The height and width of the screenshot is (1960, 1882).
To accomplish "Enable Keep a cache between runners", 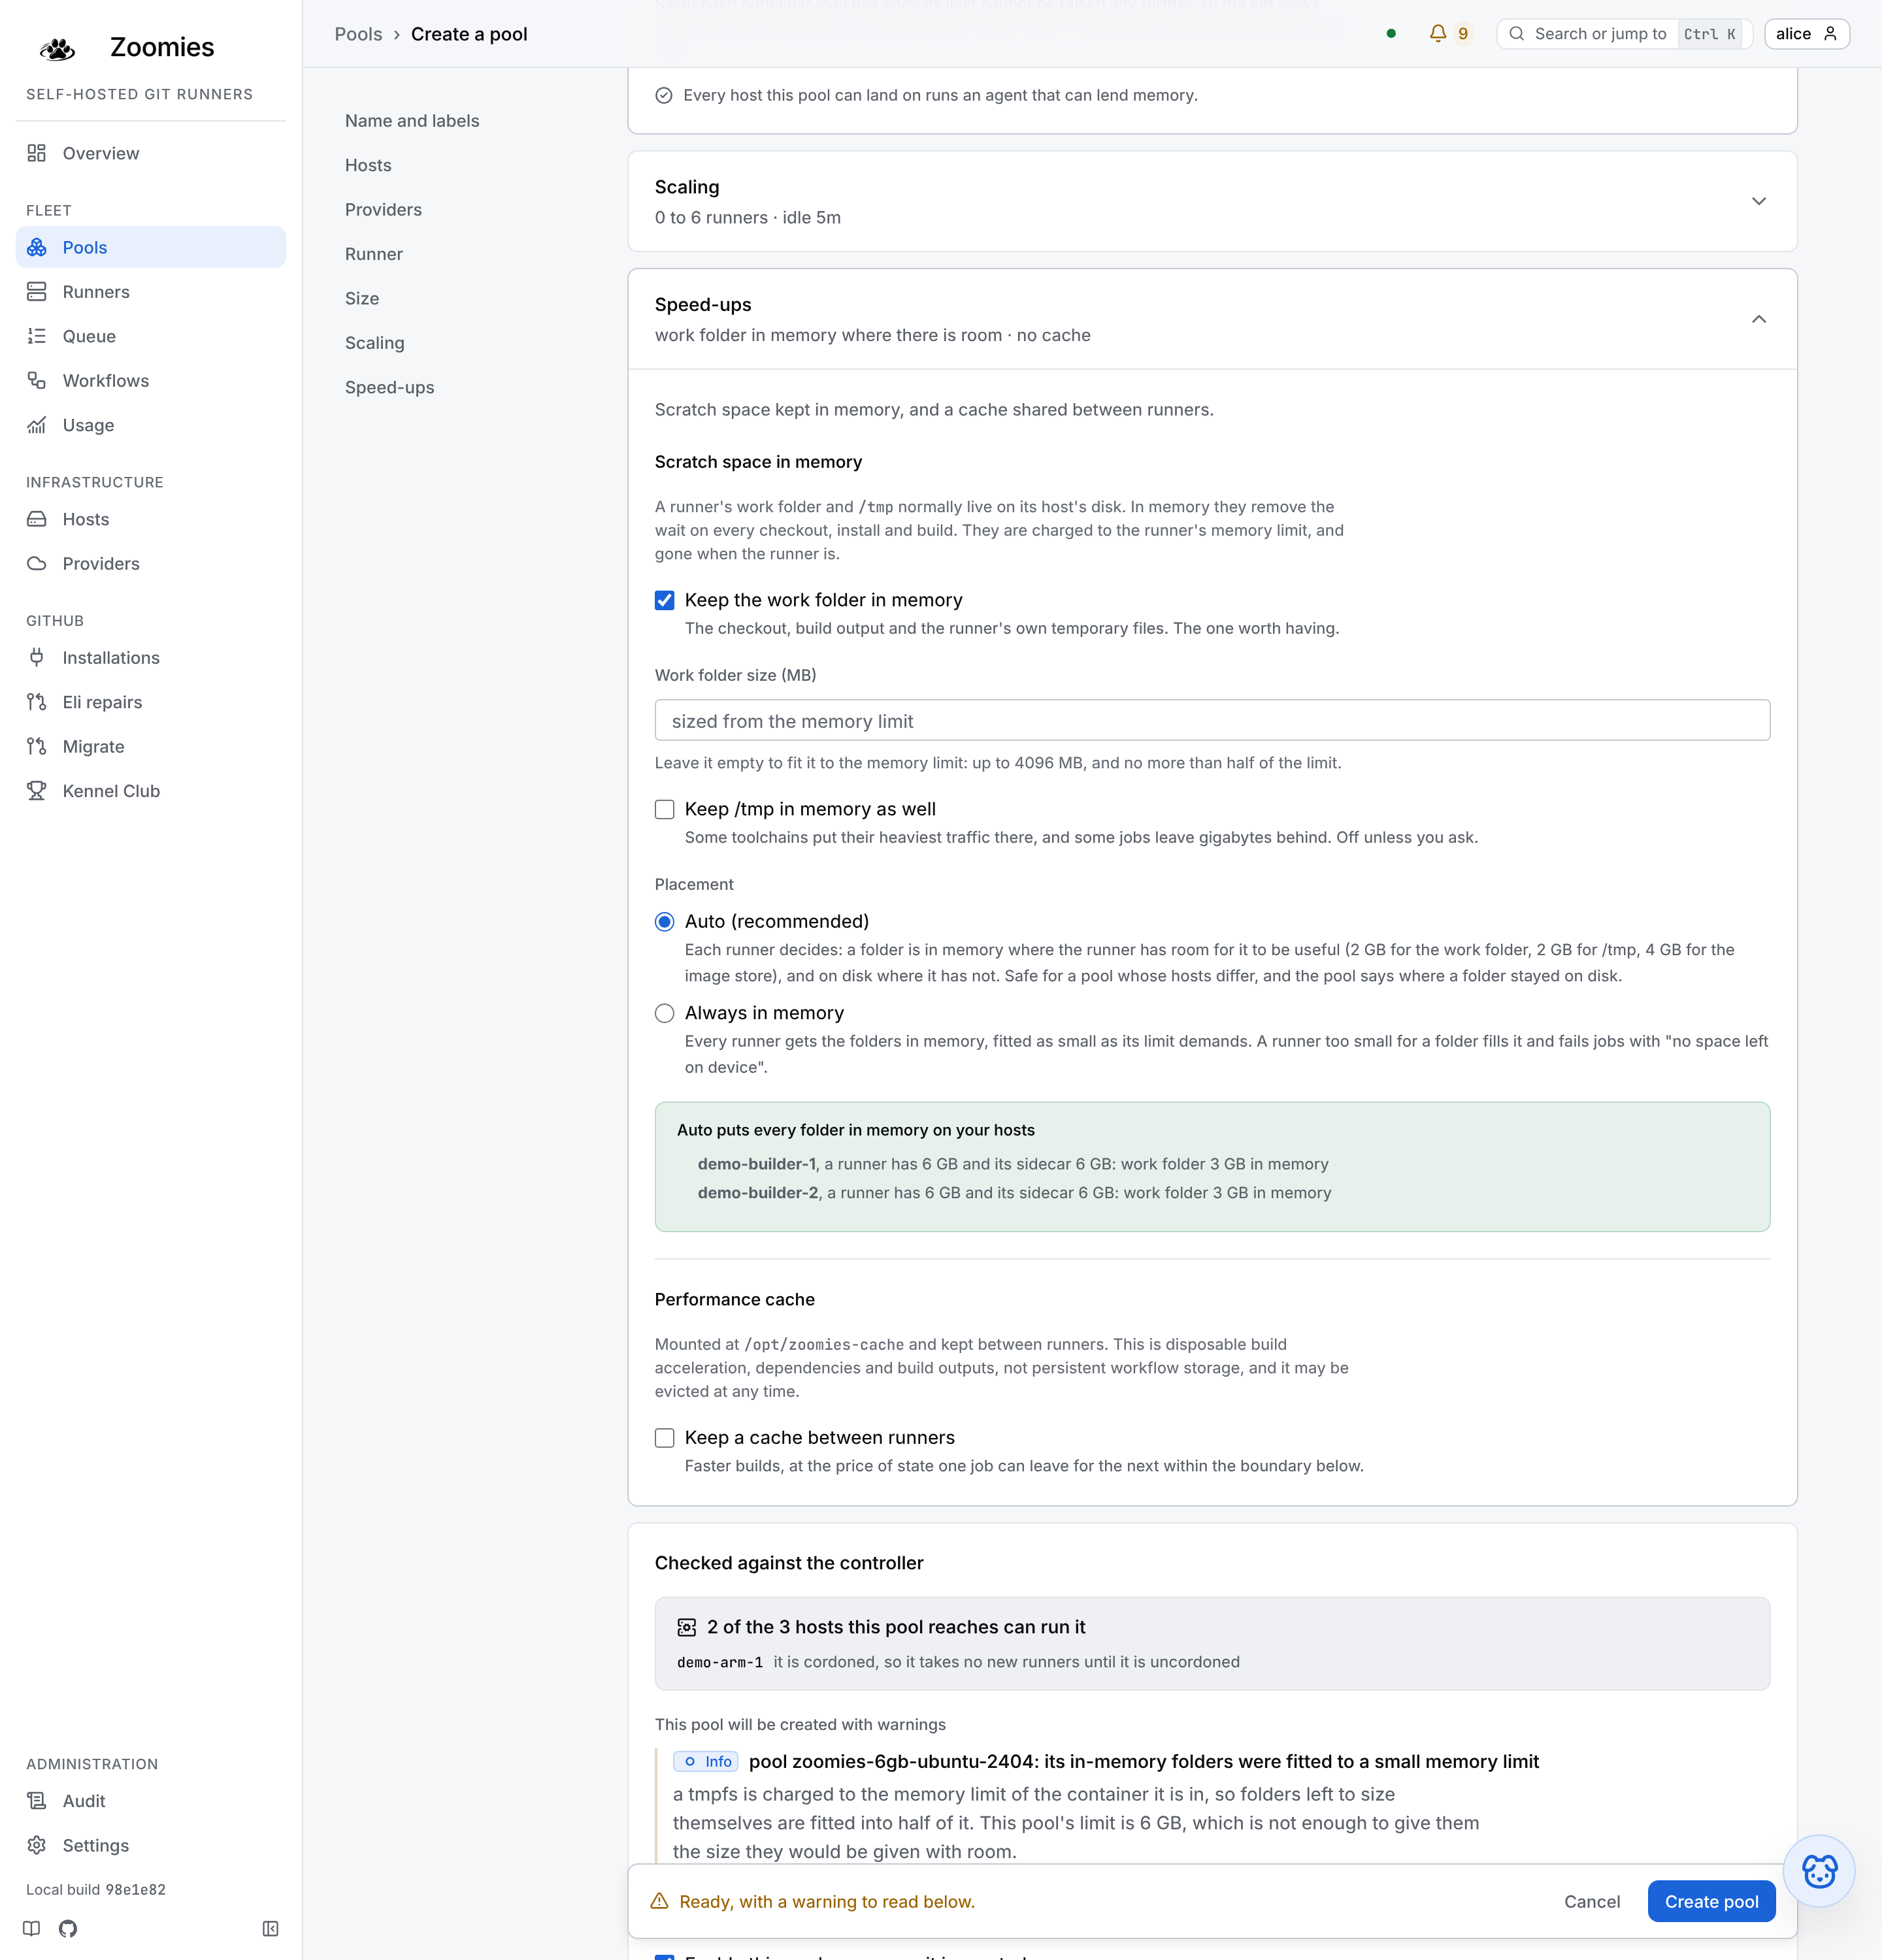I will (x=664, y=1438).
